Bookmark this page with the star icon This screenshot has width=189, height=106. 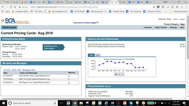[152, 7]
